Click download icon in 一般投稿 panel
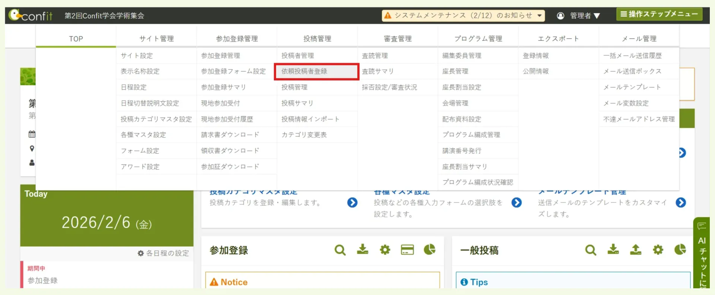Viewport: 715px width, 295px height. (x=613, y=249)
